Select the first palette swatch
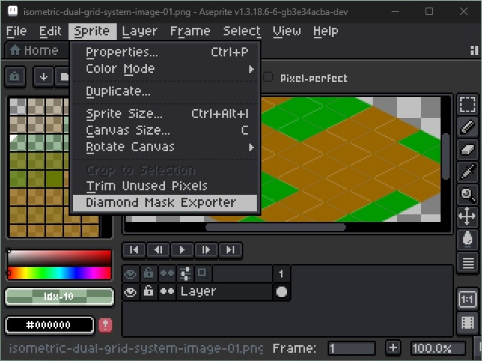This screenshot has height=361, width=482. [x=18, y=106]
